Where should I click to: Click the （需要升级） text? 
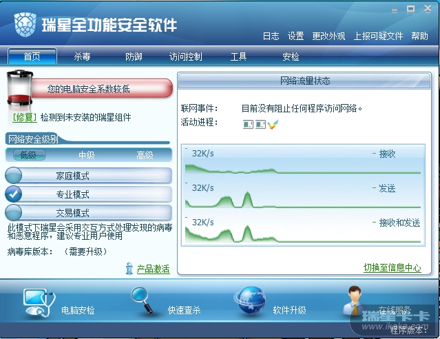tap(86, 251)
